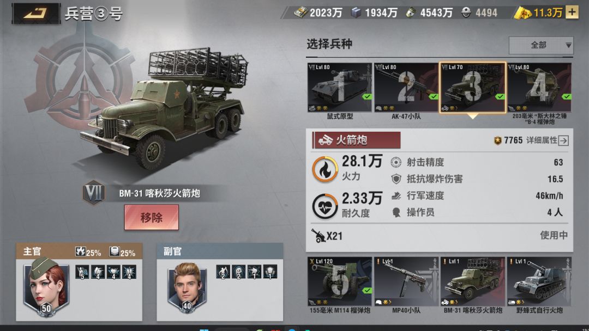
Task: Click the cash resource icon beside 2023万
Action: coord(300,13)
